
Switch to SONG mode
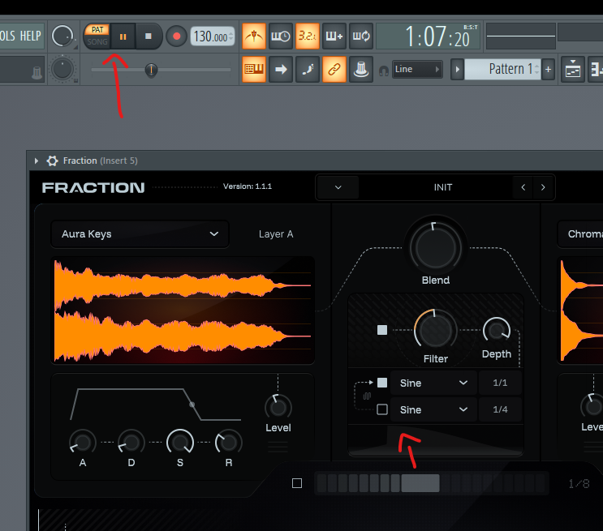pyautogui.click(x=97, y=41)
